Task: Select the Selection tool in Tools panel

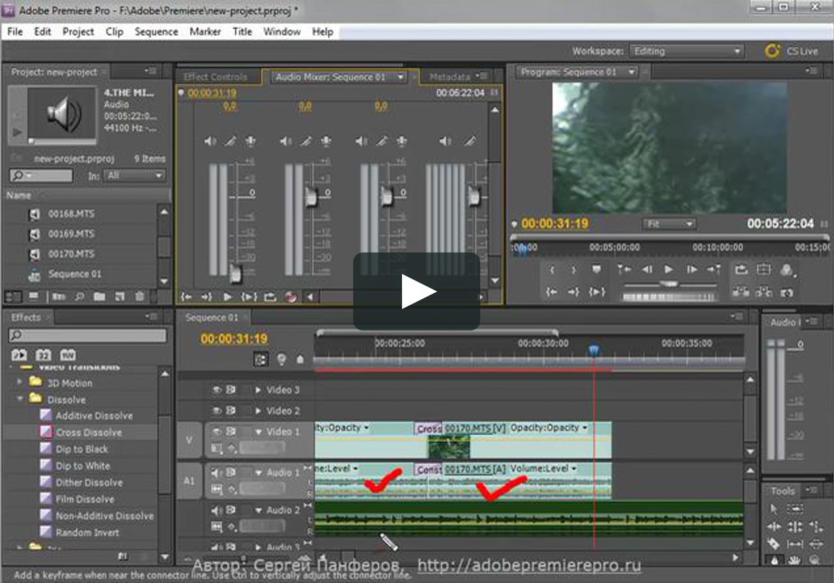Action: tap(775, 509)
